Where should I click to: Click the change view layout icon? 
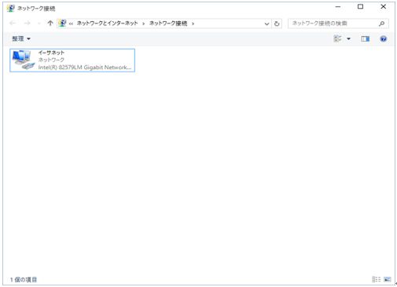click(x=337, y=39)
